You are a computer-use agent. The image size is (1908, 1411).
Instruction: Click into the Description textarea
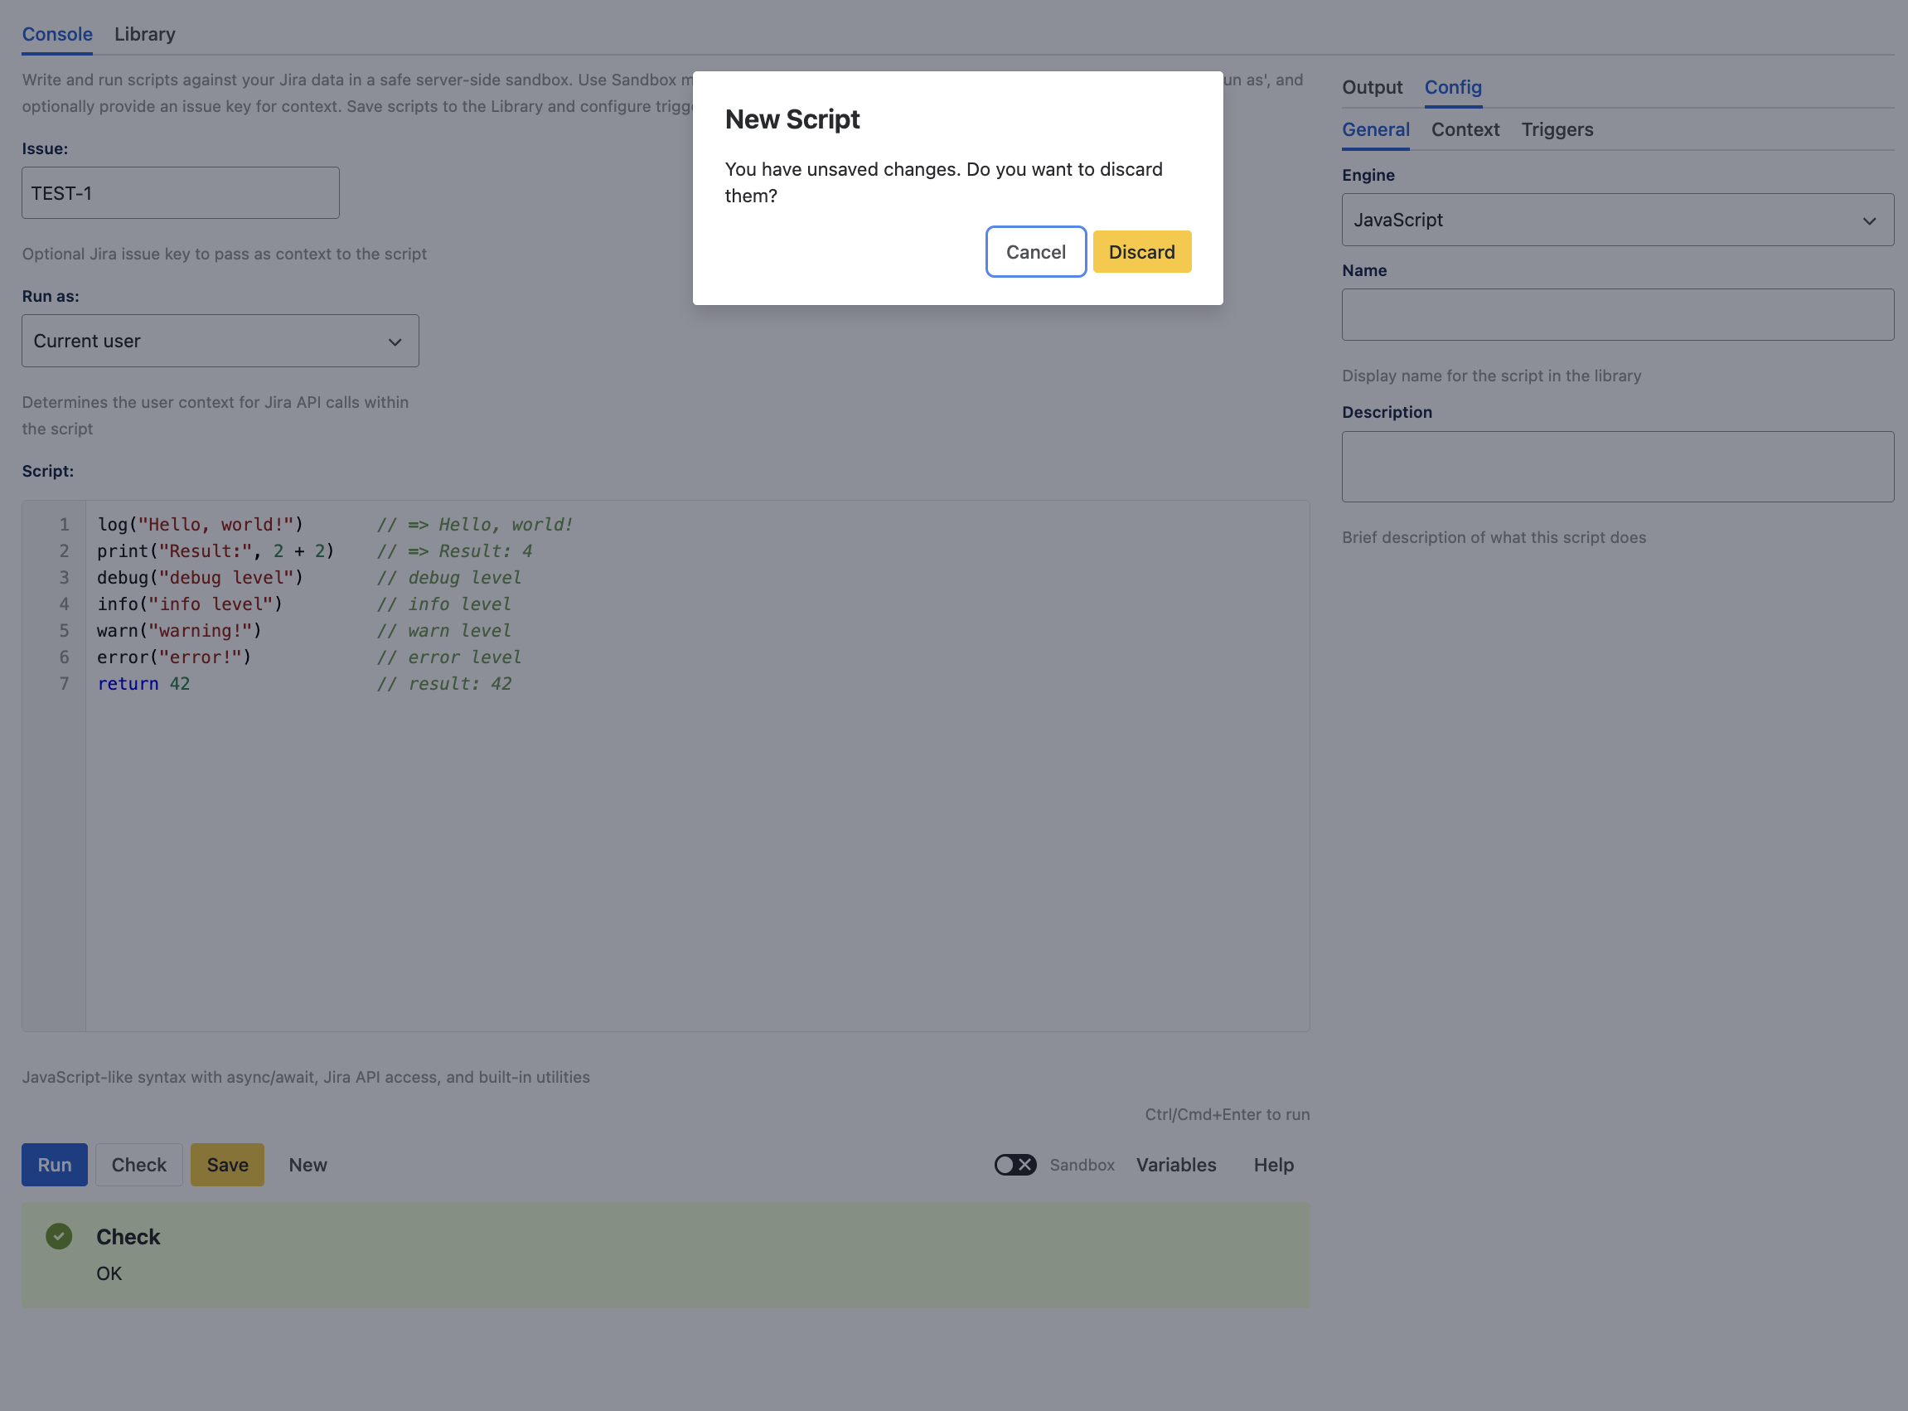[1617, 467]
